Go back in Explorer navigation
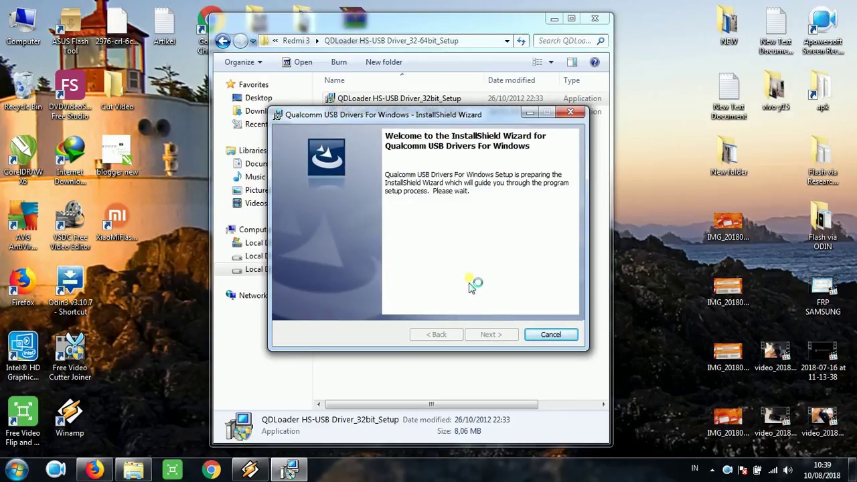The height and width of the screenshot is (482, 857). 223,41
